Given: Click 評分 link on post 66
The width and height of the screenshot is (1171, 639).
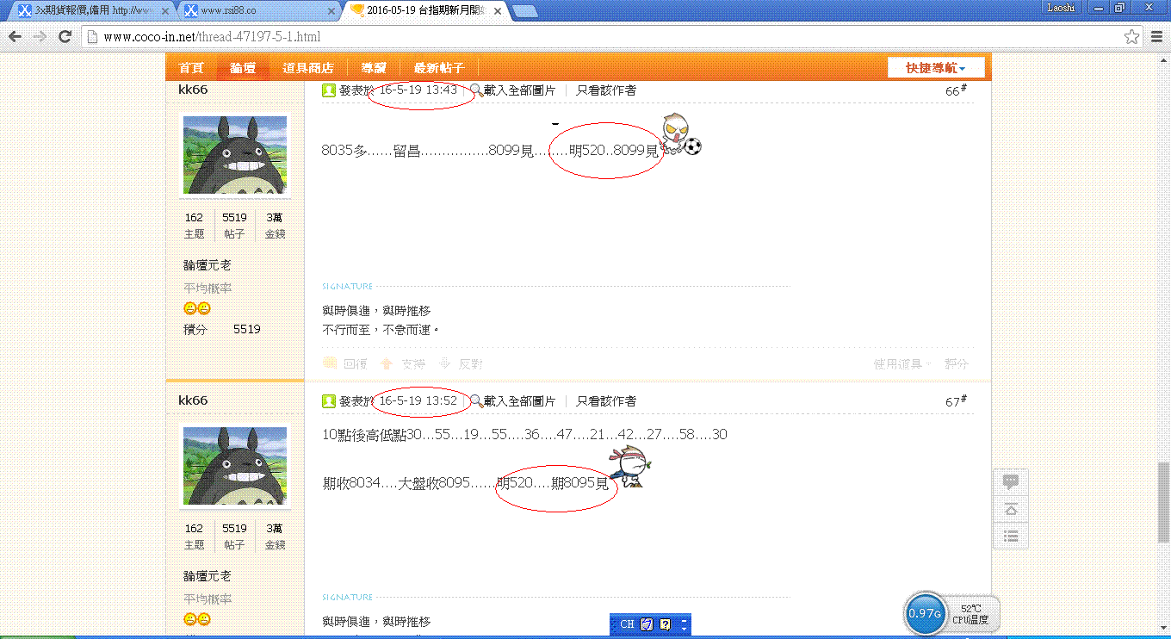Looking at the screenshot, I should tap(957, 363).
